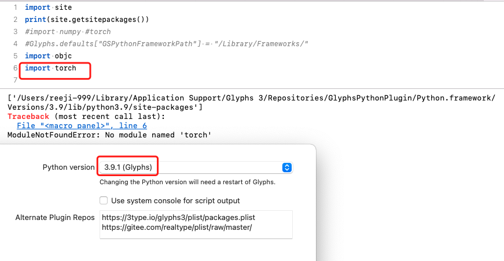The image size is (504, 261).
Task: Click line number 1 in the gutter
Action: pos(16,8)
